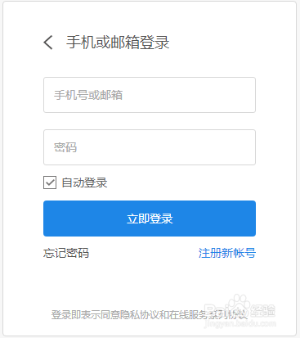Click the checkmark inside the auto-login box

tap(50, 183)
